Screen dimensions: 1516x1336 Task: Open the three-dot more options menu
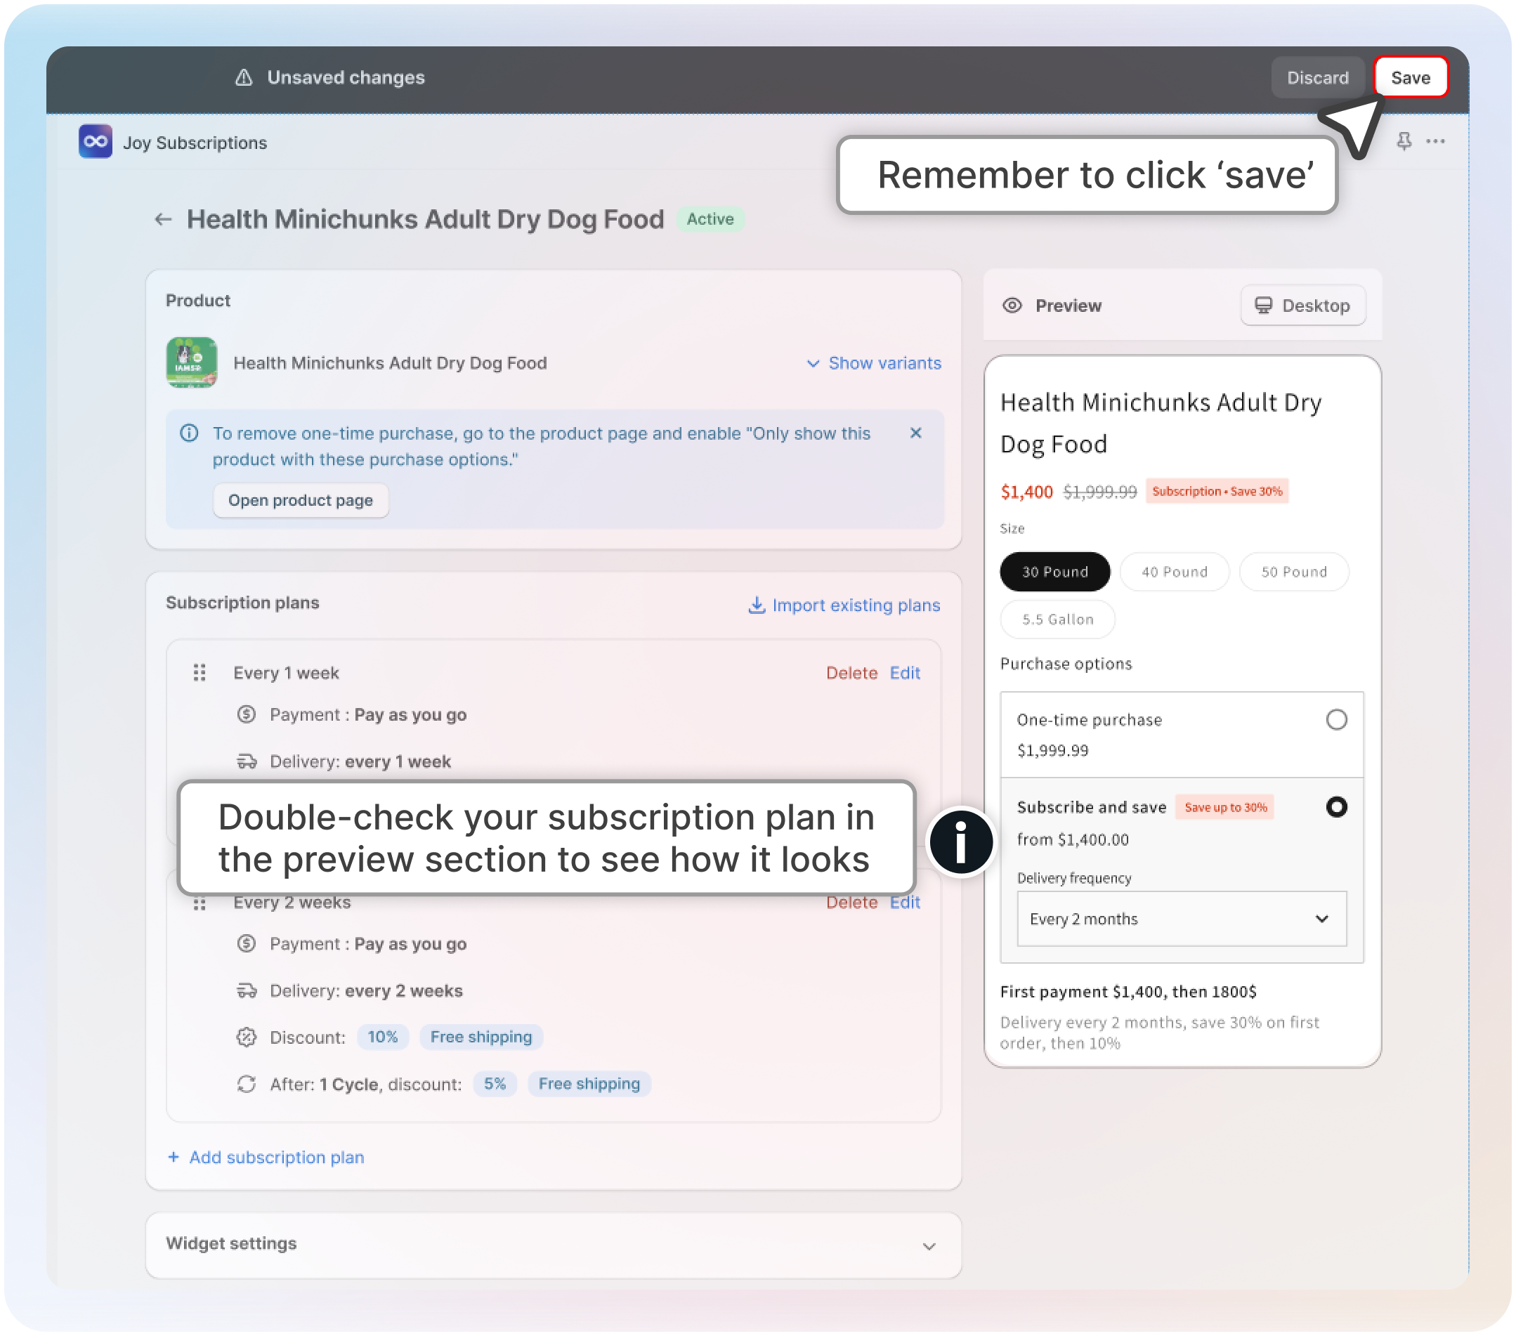click(x=1436, y=141)
